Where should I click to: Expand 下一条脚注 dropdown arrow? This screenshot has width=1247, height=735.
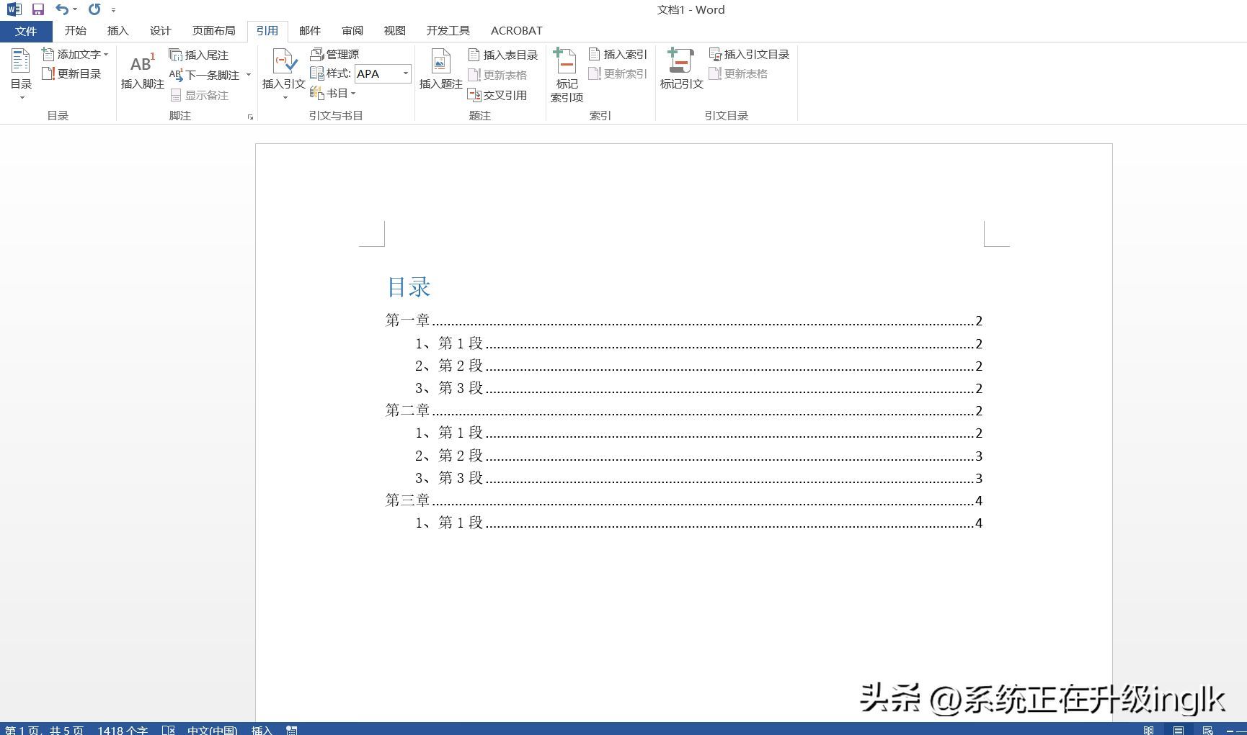click(x=249, y=75)
